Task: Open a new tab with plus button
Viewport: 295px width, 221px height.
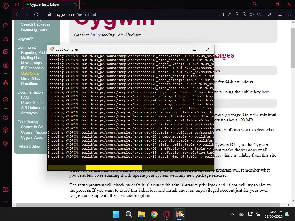Action: point(84,4)
